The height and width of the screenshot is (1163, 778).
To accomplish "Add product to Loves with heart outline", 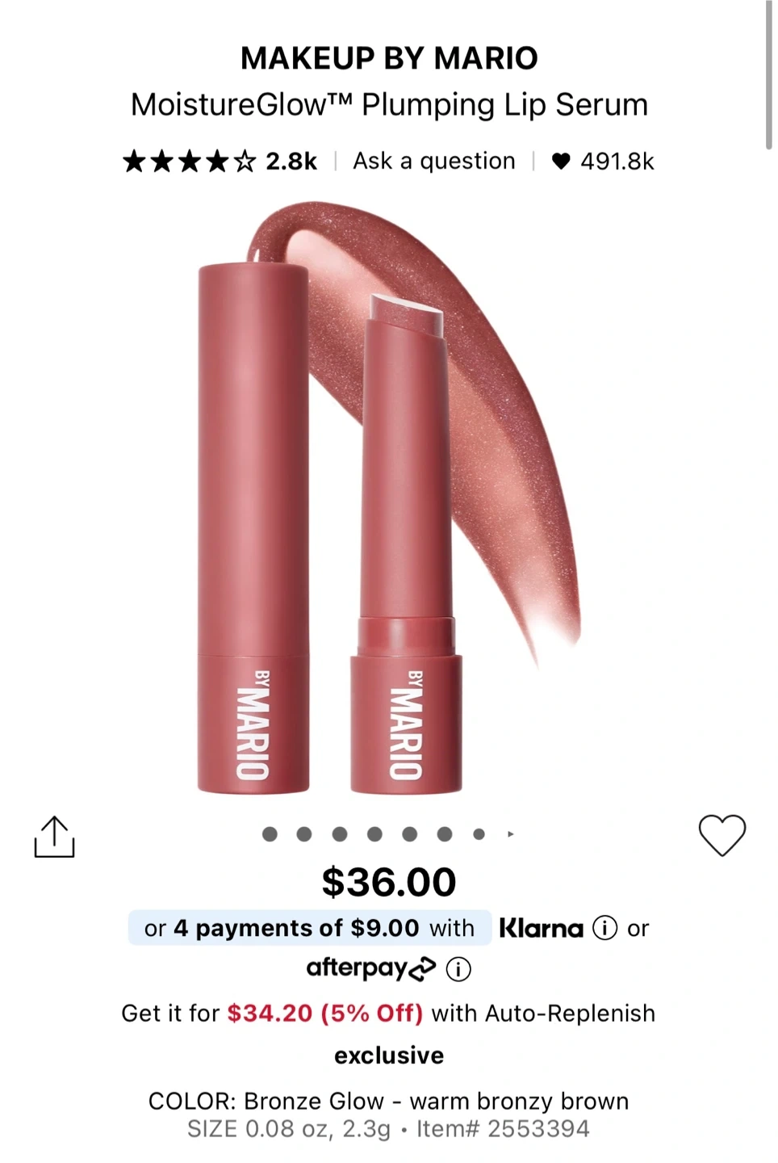I will (722, 835).
